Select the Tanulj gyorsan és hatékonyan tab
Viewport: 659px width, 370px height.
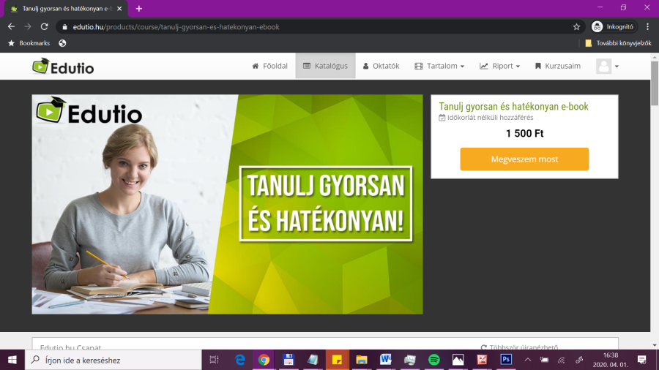(65, 8)
